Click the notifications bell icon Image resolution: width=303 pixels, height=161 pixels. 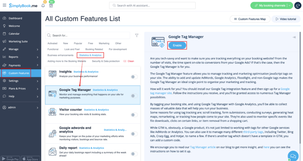43,5
